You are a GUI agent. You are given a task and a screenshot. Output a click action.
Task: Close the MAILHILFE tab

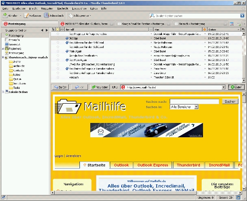(x=112, y=24)
